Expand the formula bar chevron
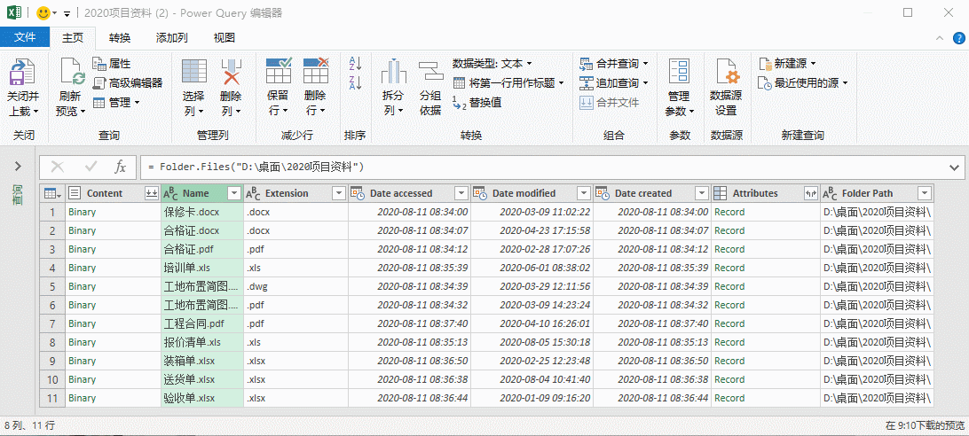The height and width of the screenshot is (436, 969). 955,167
